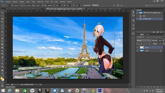The image size is (165, 93).
Task: Open the Filtro menu
Action: pyautogui.click(x=47, y=2)
